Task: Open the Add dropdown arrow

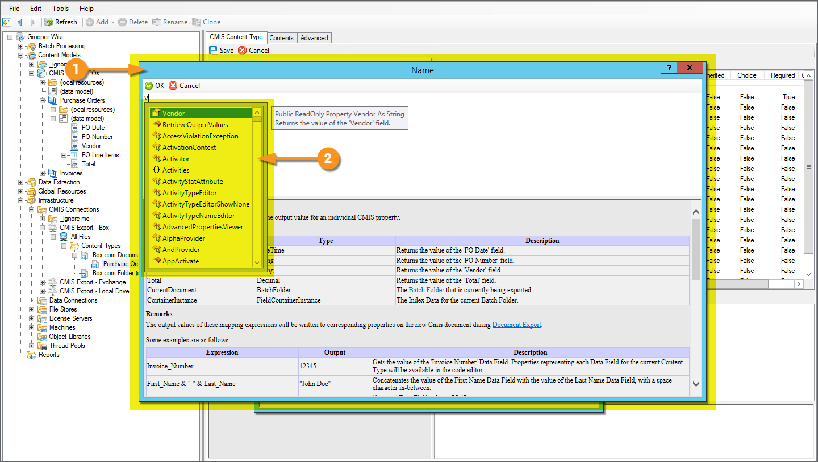Action: (113, 22)
